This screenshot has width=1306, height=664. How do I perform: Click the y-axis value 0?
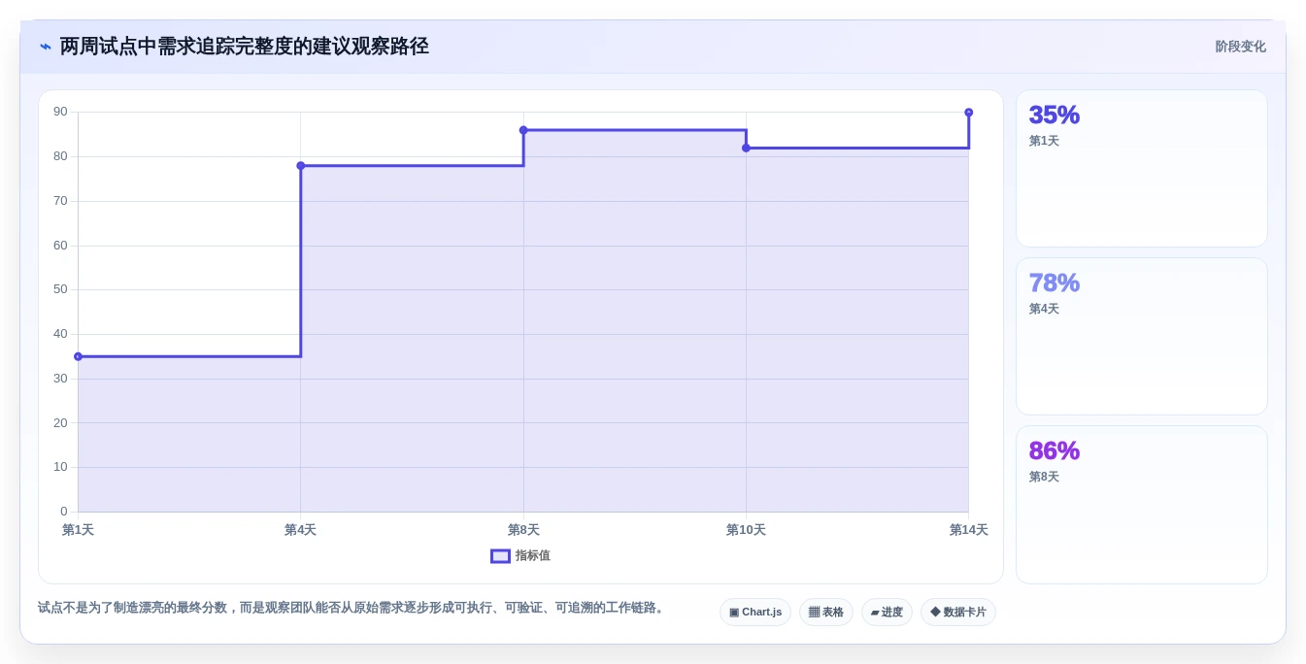click(x=64, y=512)
